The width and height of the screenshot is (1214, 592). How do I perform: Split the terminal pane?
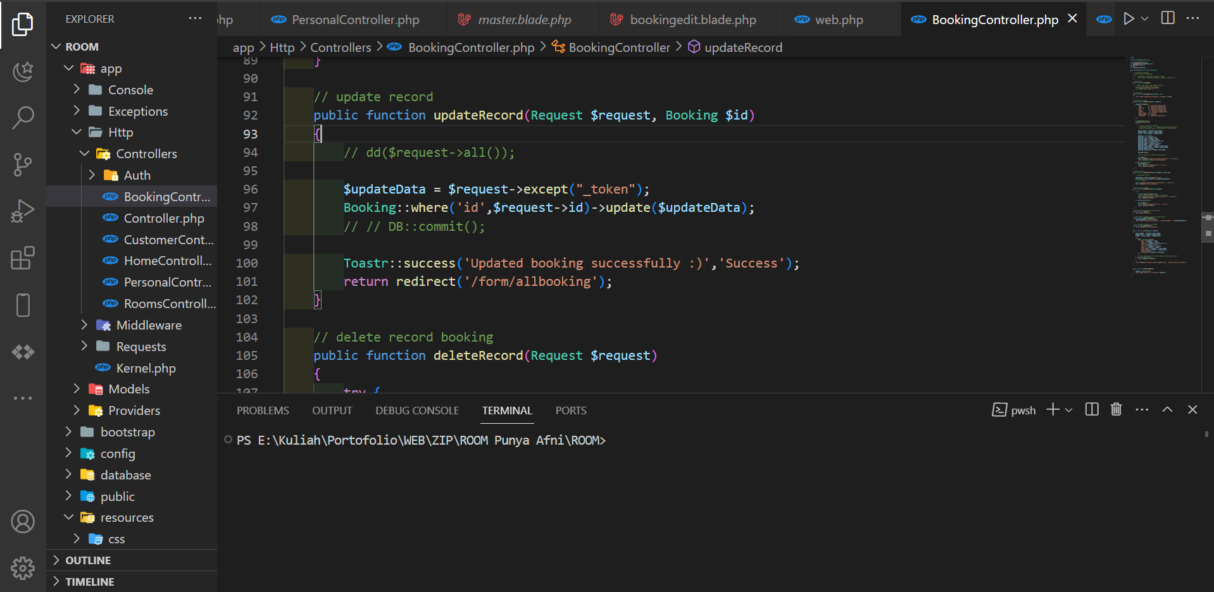[x=1092, y=409]
